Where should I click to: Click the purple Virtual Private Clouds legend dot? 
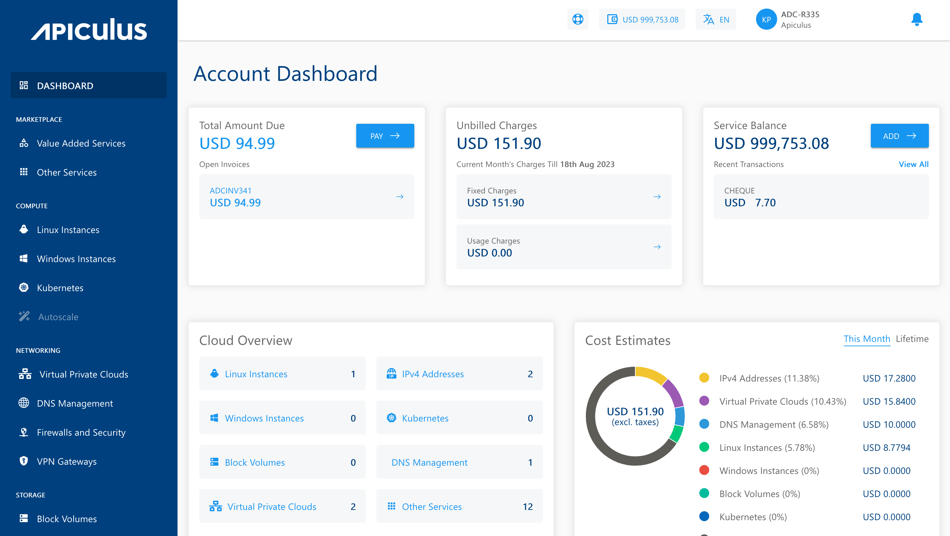tap(704, 401)
